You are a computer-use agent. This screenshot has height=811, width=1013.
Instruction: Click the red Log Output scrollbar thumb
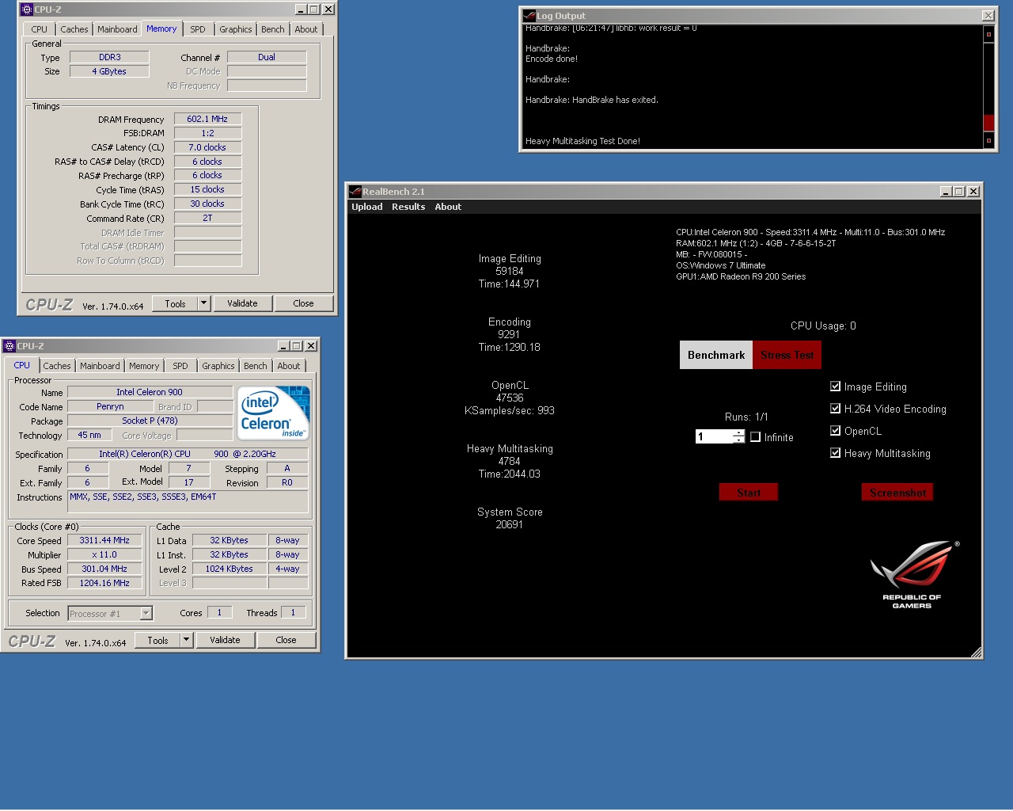click(x=988, y=123)
